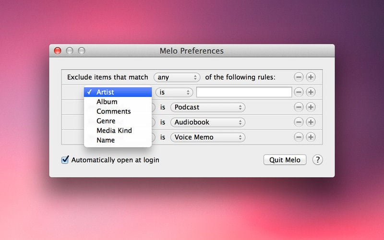Viewport: 384px width, 240px height.
Task: Open help with the question mark button
Action: (x=317, y=160)
